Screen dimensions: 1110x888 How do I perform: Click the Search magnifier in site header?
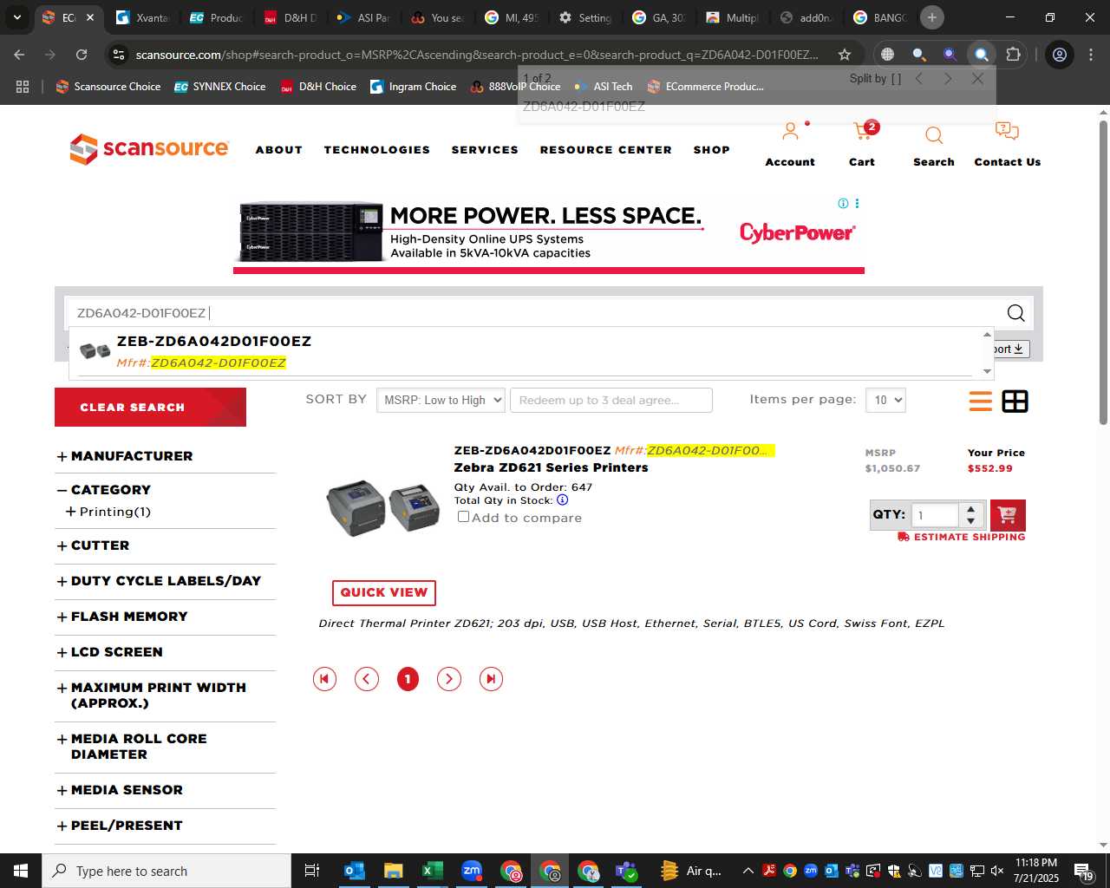click(934, 135)
